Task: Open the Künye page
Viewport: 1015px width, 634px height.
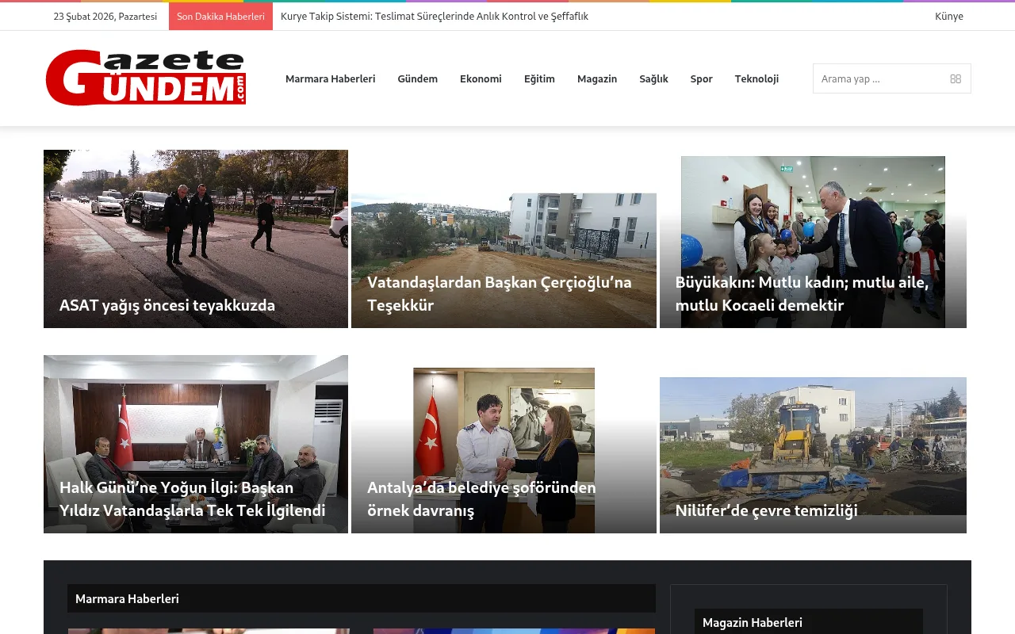Action: (948, 16)
